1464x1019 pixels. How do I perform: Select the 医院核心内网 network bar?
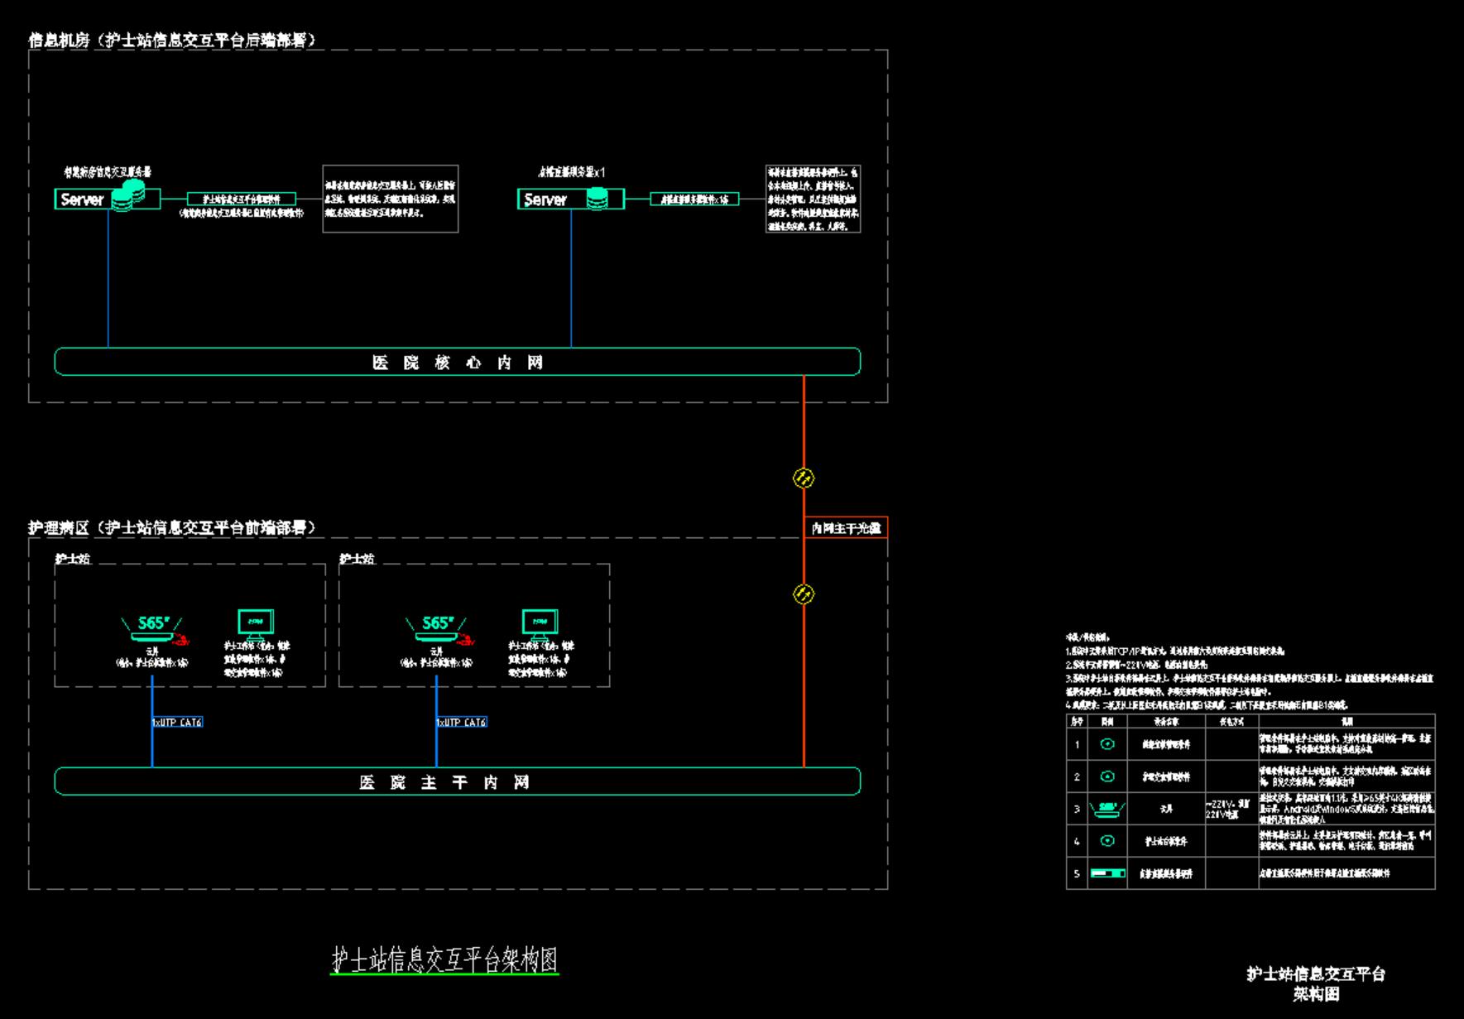(457, 362)
